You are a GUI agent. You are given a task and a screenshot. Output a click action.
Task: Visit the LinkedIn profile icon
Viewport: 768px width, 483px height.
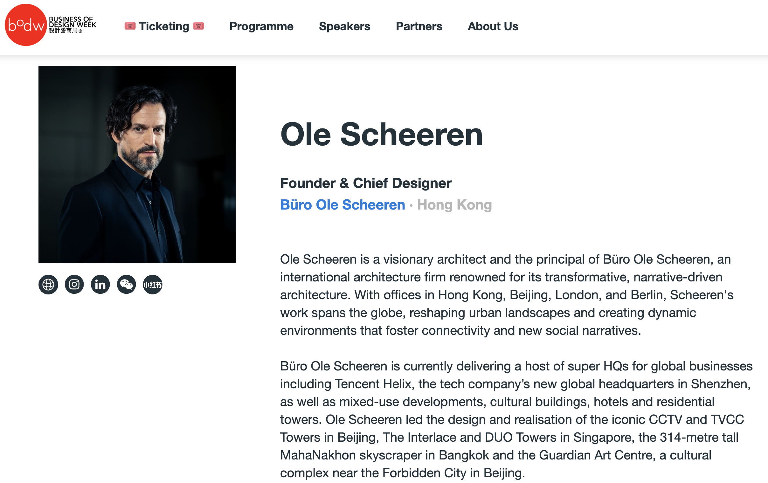(x=100, y=284)
